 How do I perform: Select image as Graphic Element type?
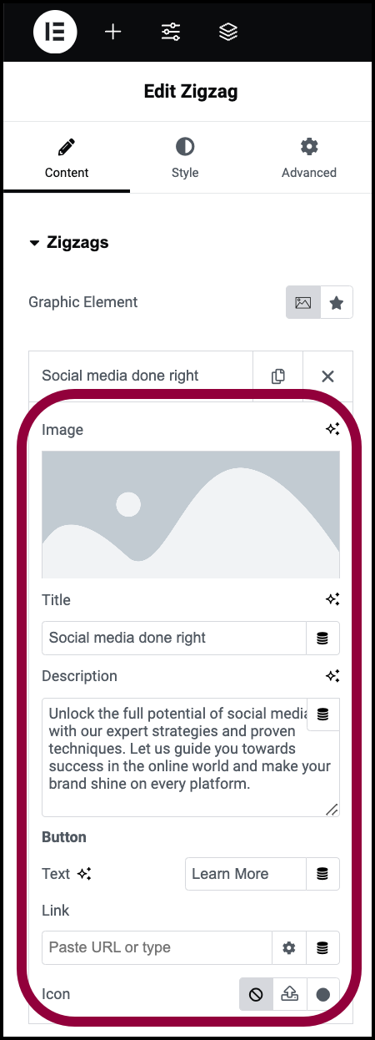tap(302, 303)
